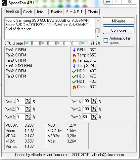Open the S.M.A.R.T. tab
This screenshot has height=160, width=140.
point(75,12)
